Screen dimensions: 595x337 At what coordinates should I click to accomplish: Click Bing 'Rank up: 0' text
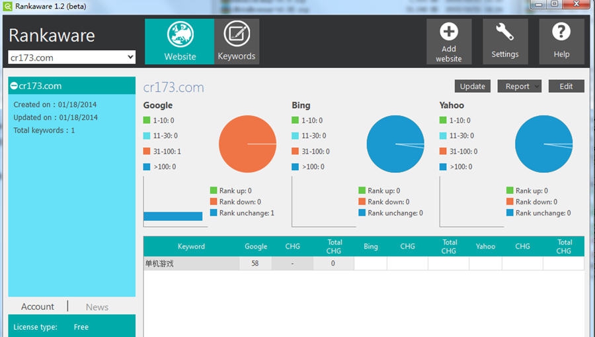[383, 191]
